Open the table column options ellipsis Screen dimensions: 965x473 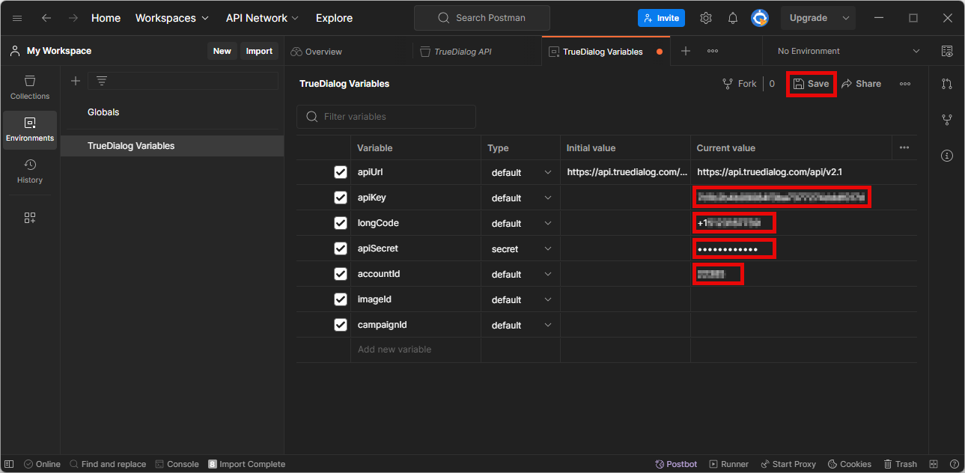click(x=904, y=147)
